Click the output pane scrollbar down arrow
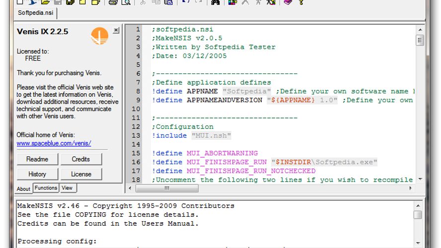441x248 pixels. pyautogui.click(x=418, y=243)
